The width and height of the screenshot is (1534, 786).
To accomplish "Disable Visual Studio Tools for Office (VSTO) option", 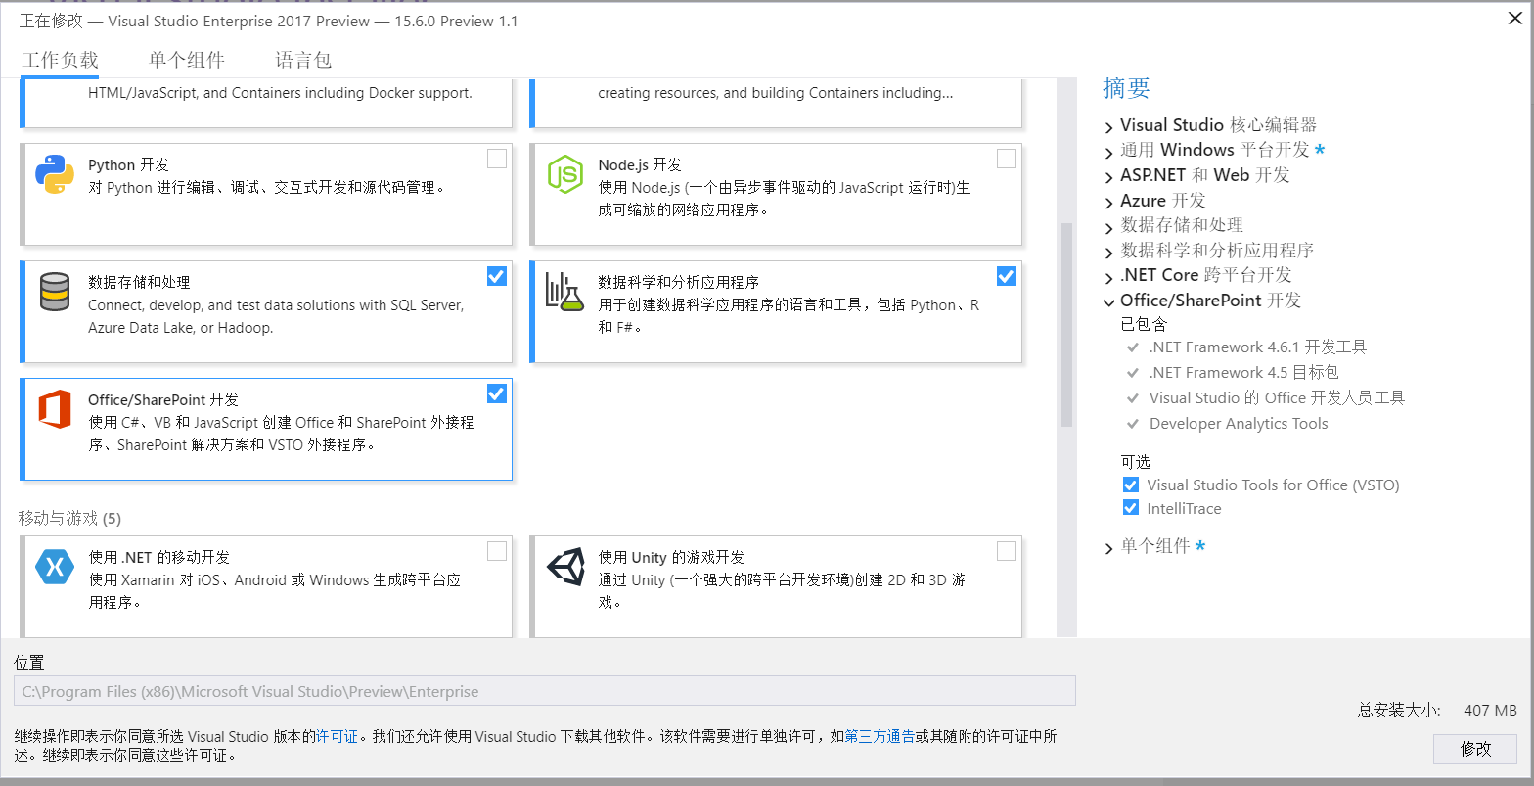I will (x=1131, y=485).
